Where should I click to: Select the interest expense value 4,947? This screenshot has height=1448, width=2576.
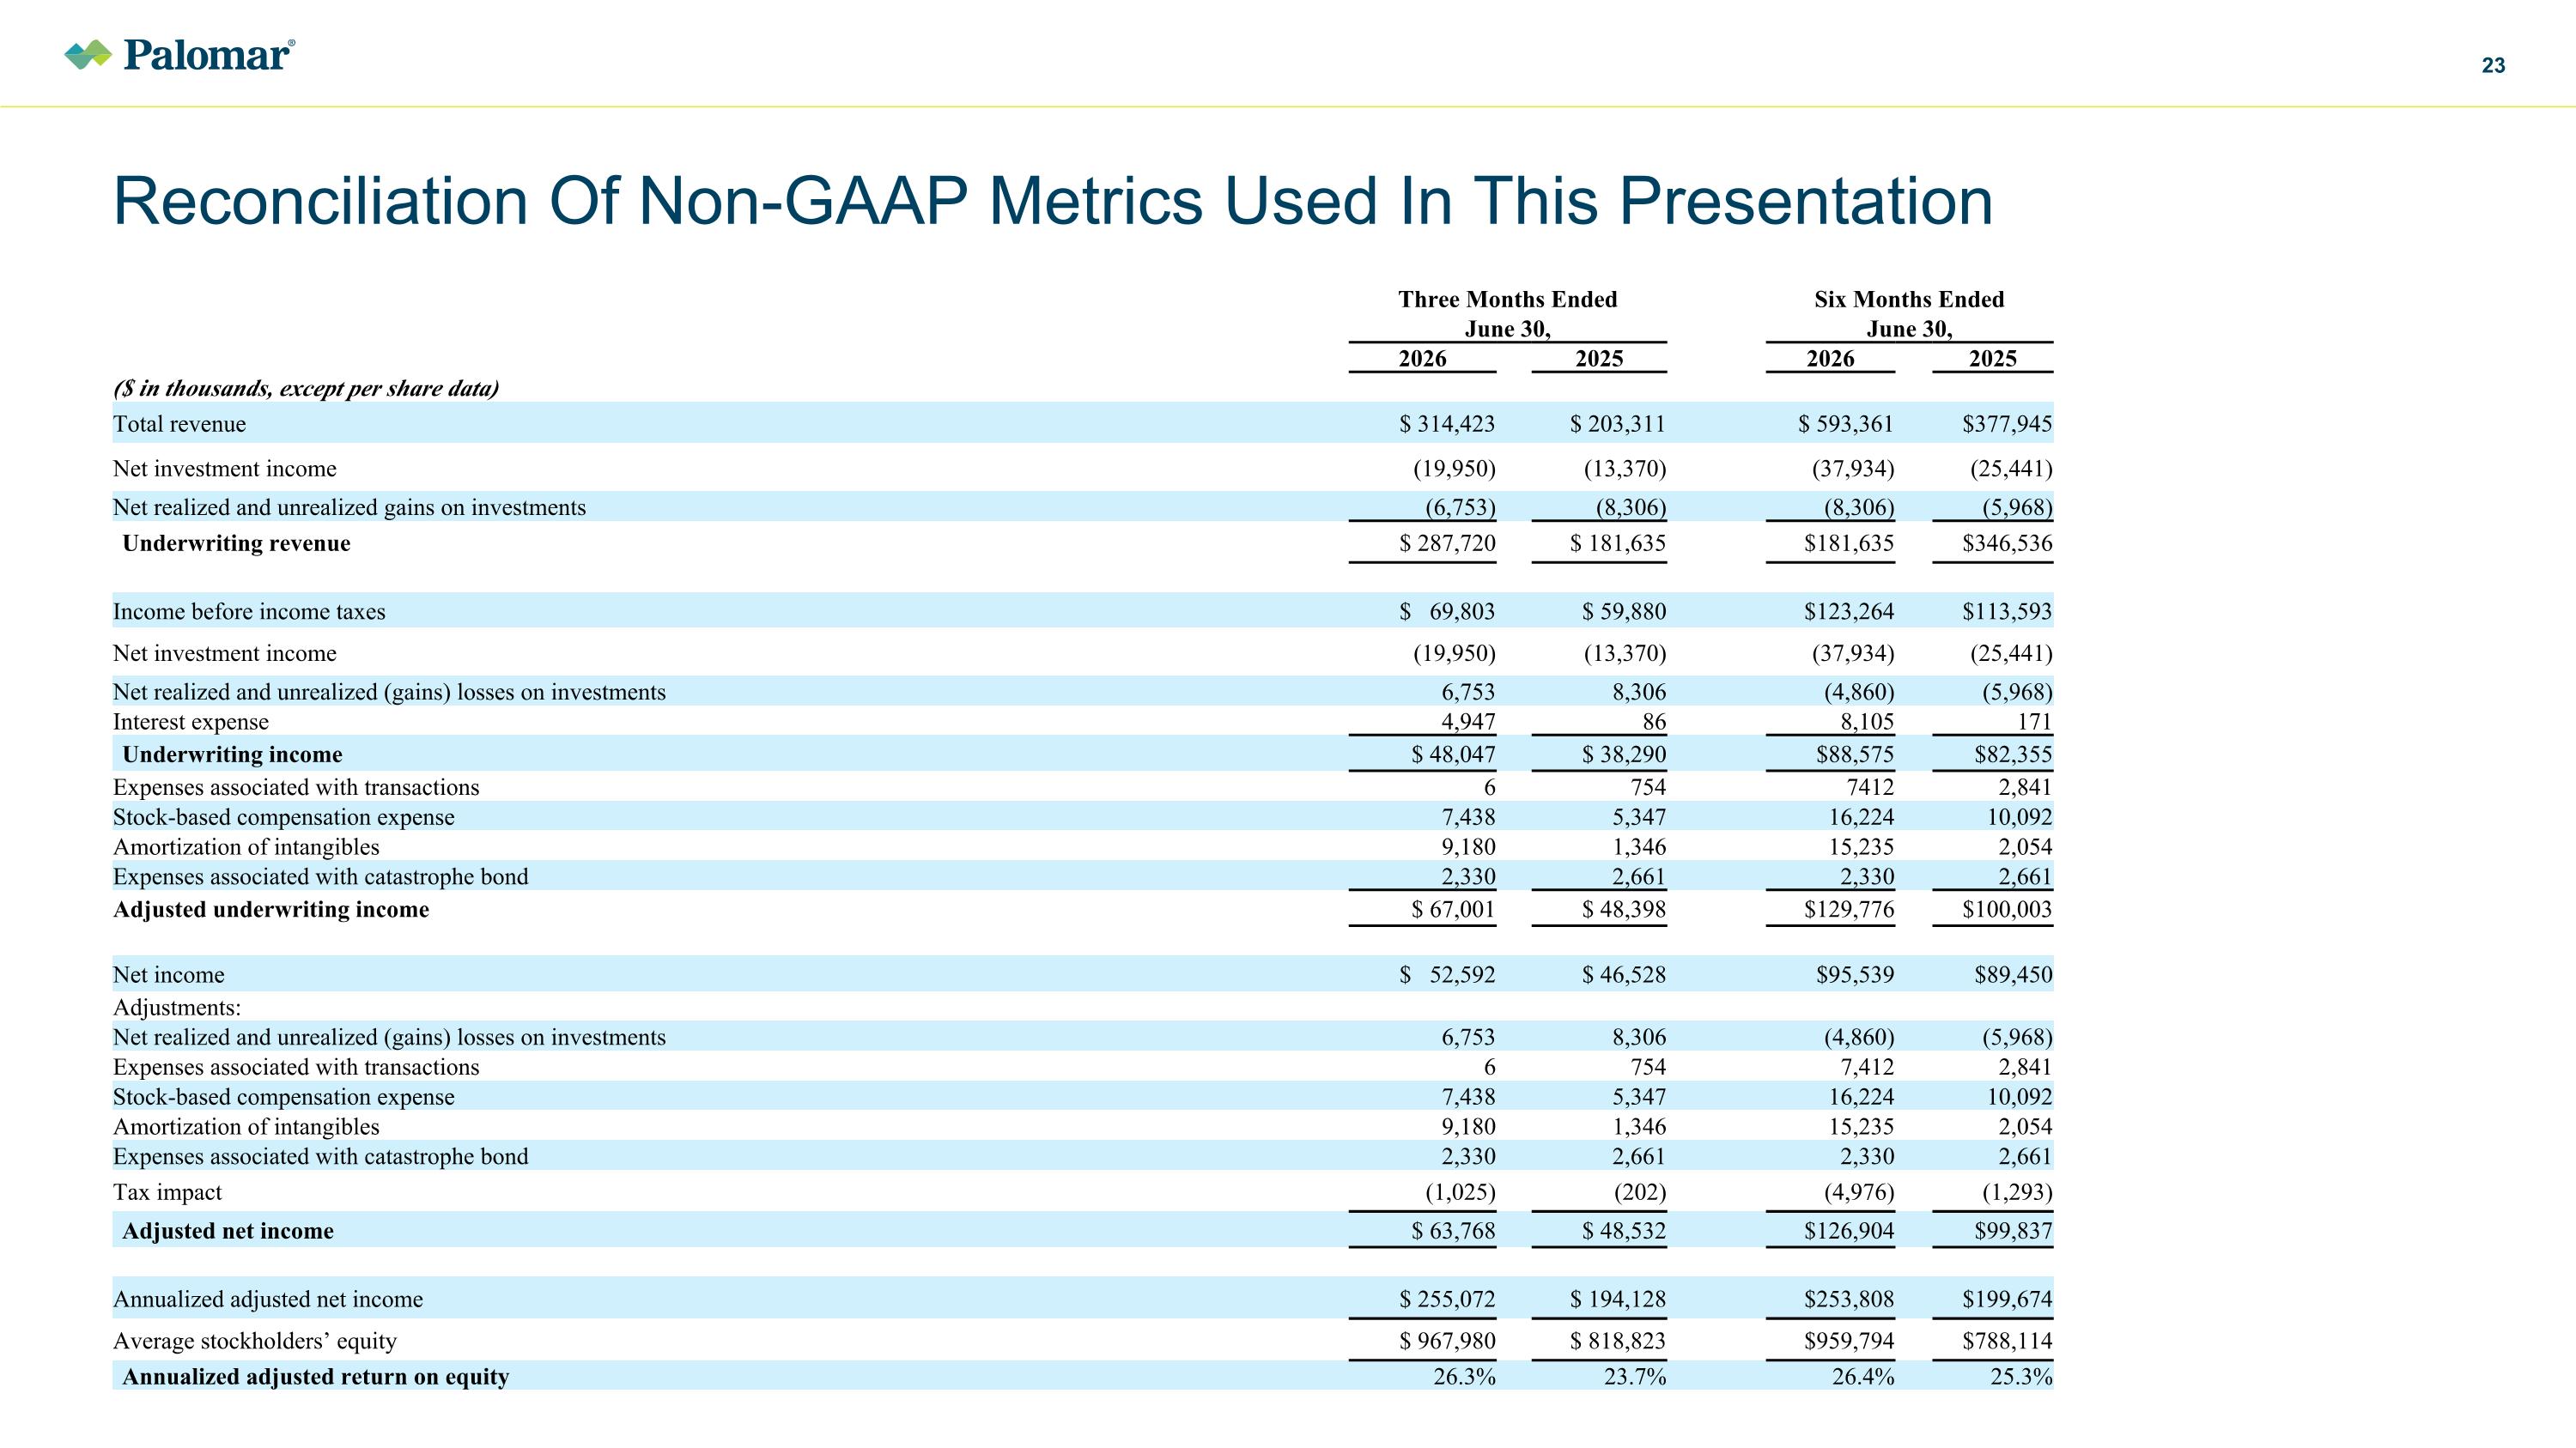1468,723
